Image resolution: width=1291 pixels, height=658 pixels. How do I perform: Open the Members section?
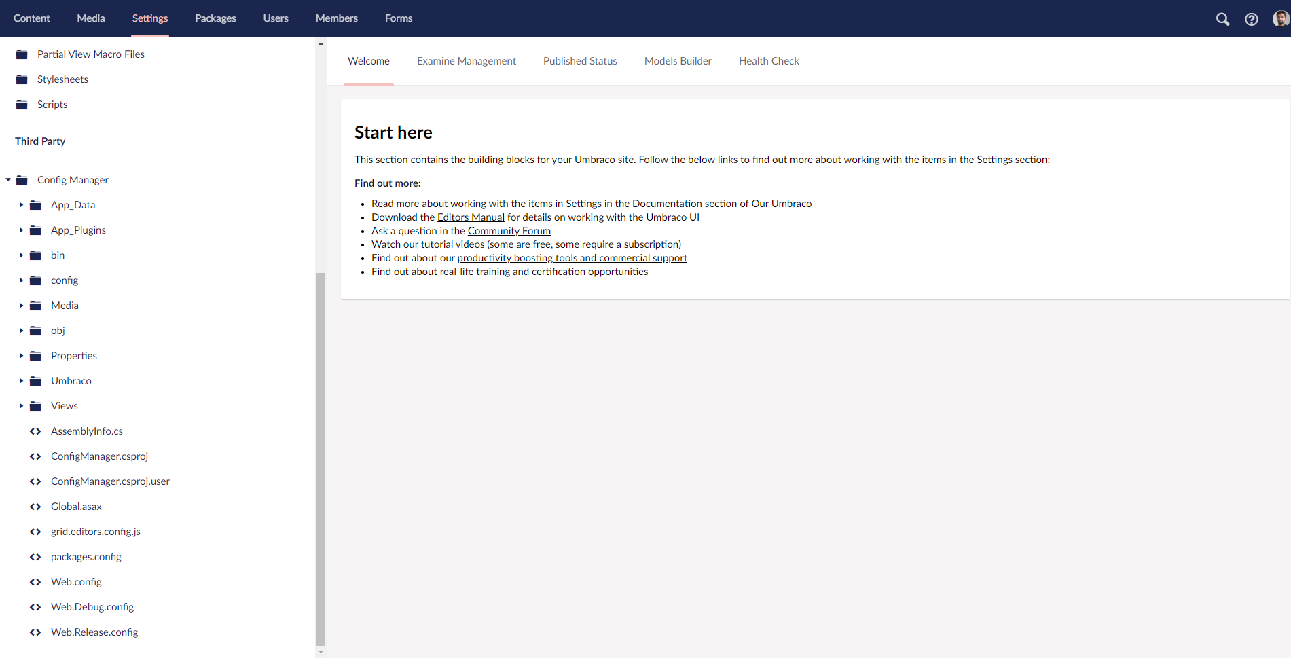tap(337, 18)
